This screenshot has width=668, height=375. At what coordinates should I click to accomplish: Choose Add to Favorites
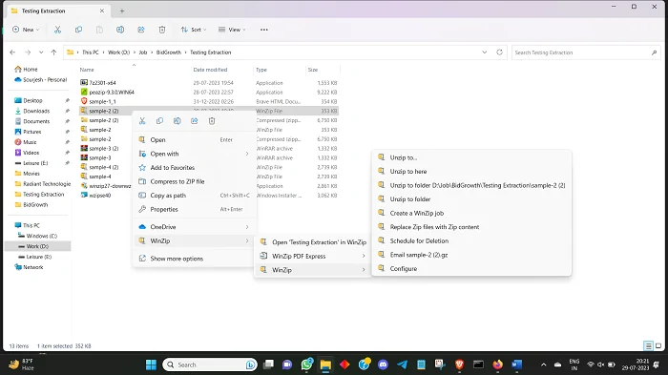(x=194, y=168)
